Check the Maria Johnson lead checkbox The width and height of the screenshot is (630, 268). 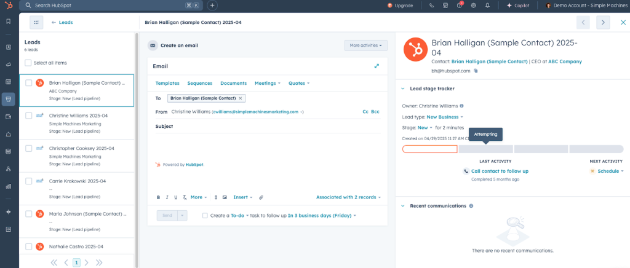28,214
